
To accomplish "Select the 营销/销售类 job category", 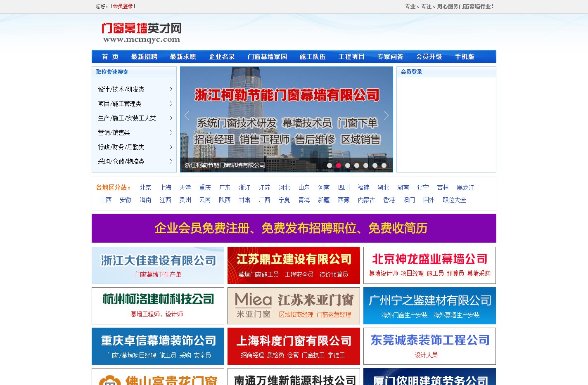I will (114, 132).
